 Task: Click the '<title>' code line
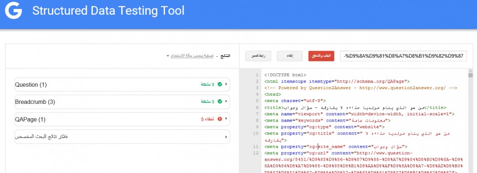[x=355, y=108]
